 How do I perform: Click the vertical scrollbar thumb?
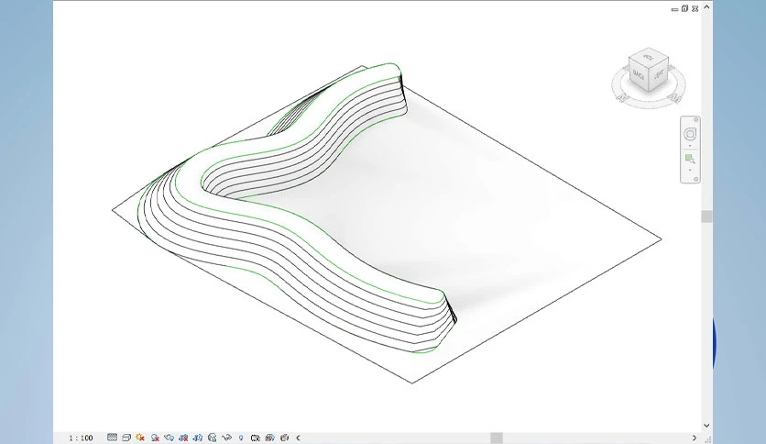coord(706,216)
